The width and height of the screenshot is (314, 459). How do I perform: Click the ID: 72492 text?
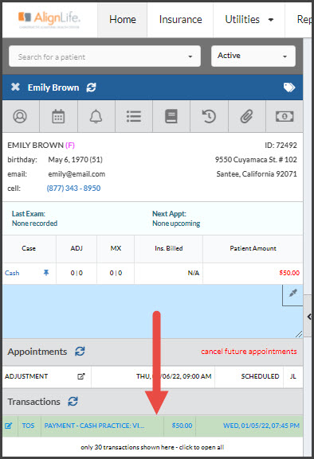(281, 146)
